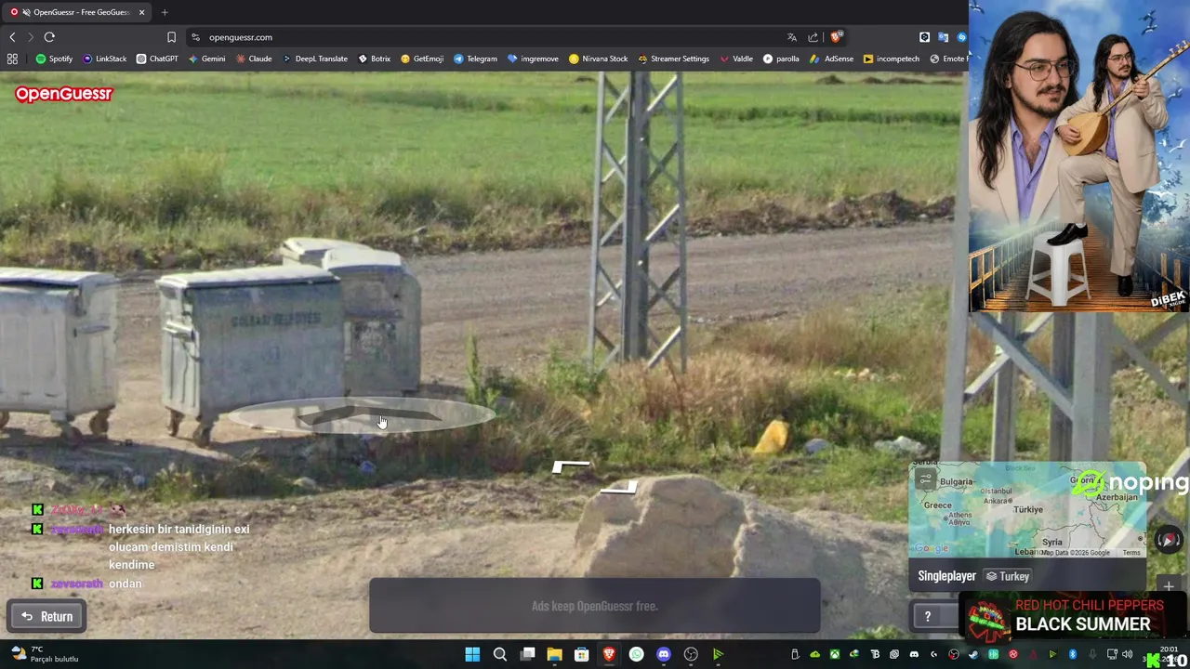Open Task View in taskbar

coord(527,654)
